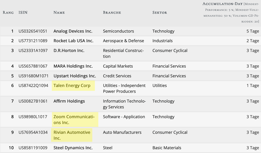Image resolution: width=261 pixels, height=153 pixels.
Task: Click the ISIN column header
Action: 23,12
